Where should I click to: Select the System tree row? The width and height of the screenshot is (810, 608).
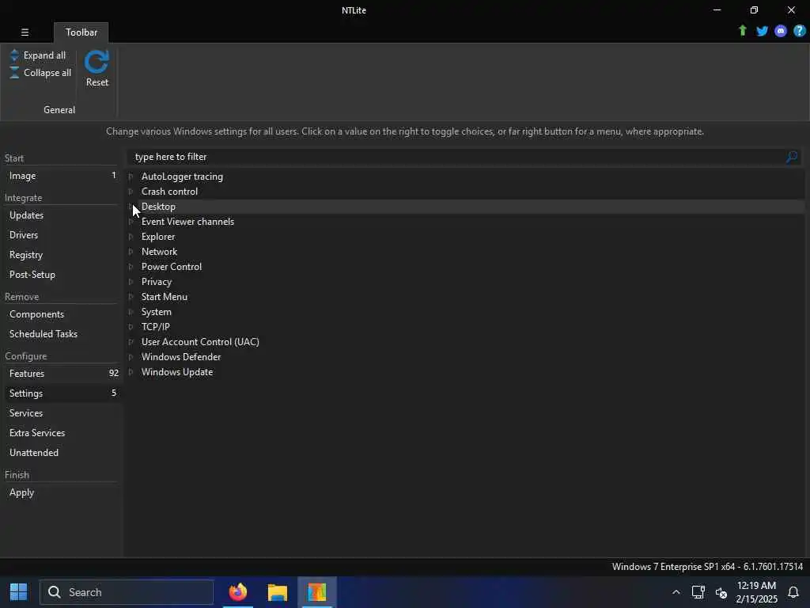coord(465,312)
